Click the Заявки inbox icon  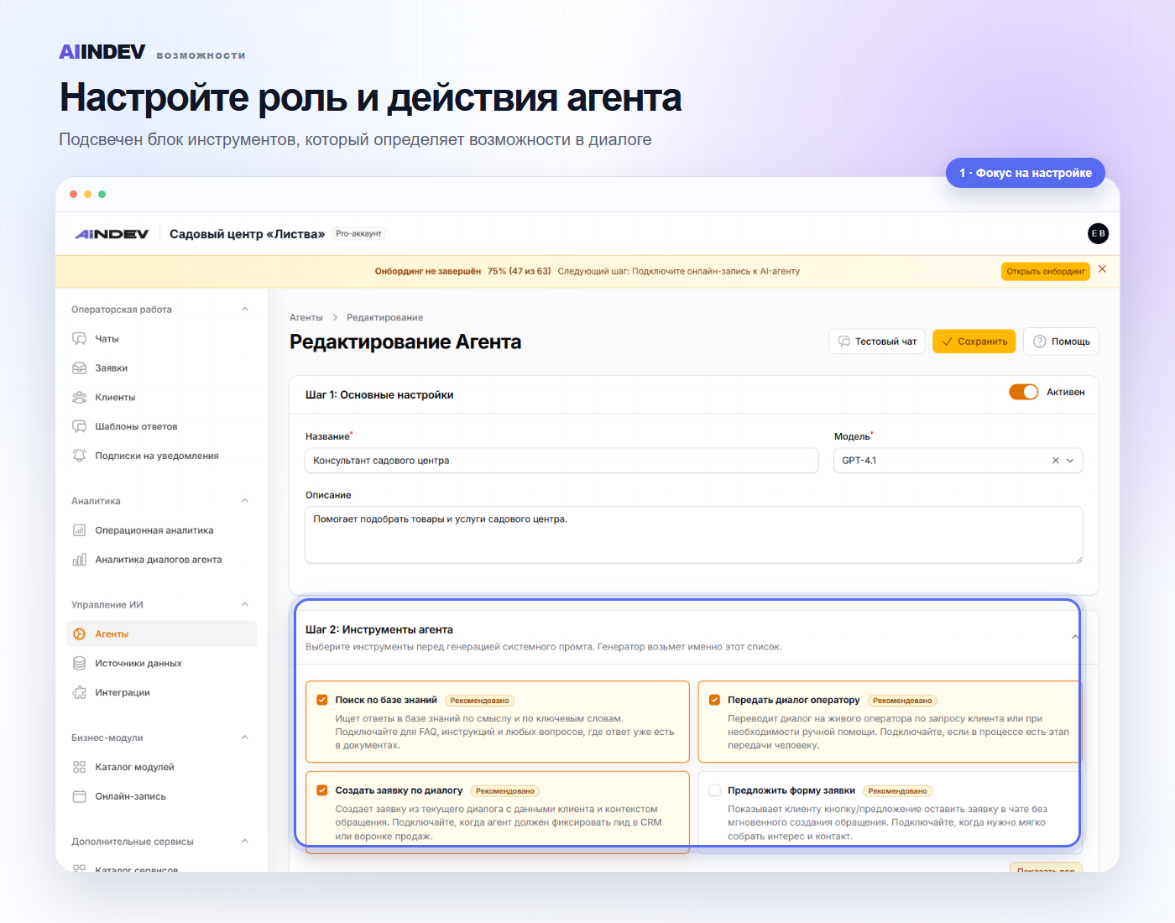coord(80,368)
